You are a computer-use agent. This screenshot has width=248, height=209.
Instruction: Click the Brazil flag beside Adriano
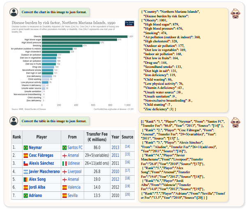[x=25, y=195]
